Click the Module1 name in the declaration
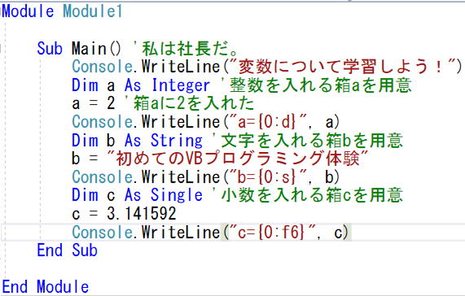 pos(93,11)
